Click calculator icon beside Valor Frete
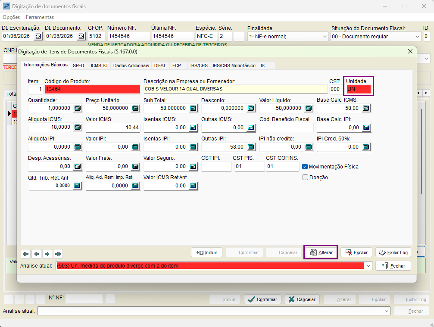This screenshot has width=434, height=327. (135, 166)
